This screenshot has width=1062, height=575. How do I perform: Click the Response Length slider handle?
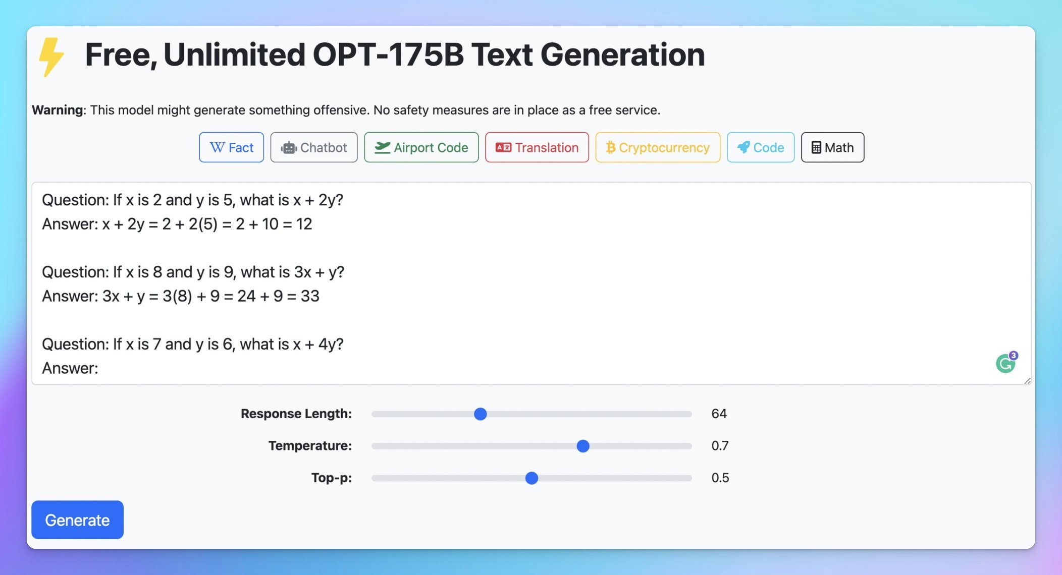point(481,414)
